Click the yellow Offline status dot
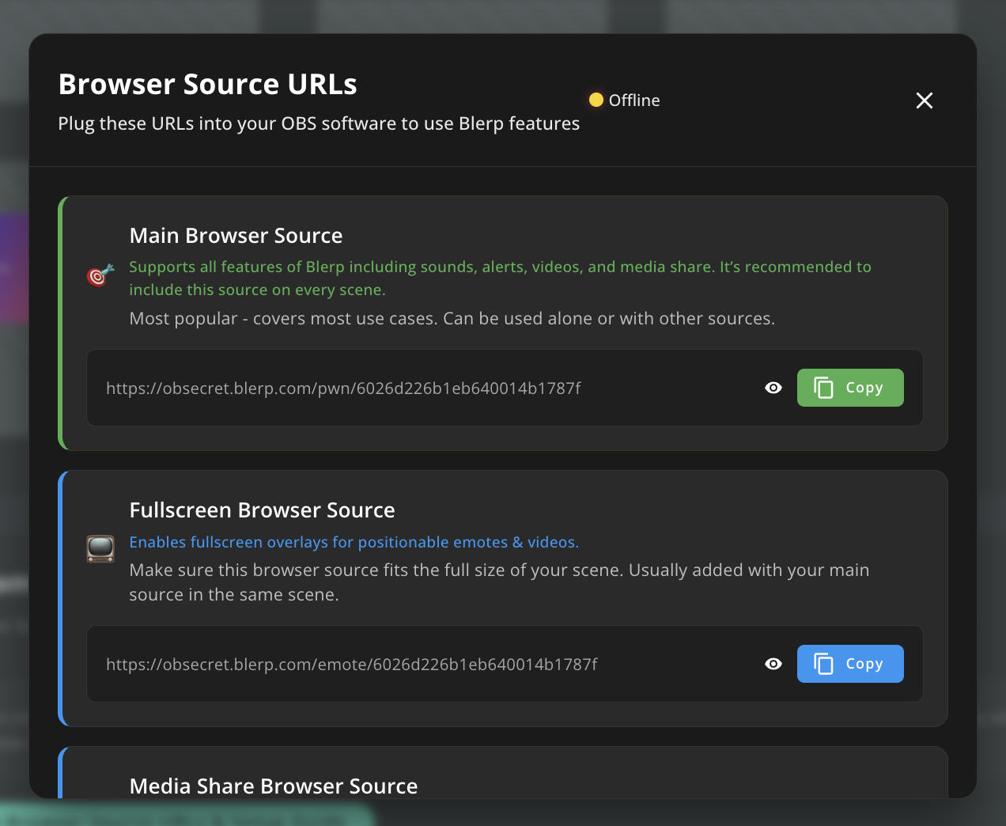The image size is (1006, 826). [x=596, y=100]
